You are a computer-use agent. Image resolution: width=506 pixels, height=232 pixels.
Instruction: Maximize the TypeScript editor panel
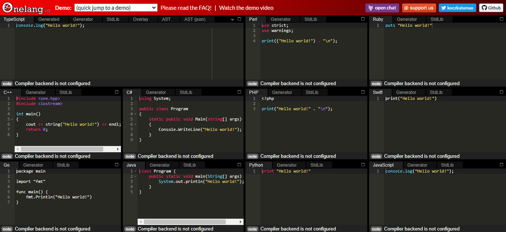pyautogui.click(x=239, y=19)
